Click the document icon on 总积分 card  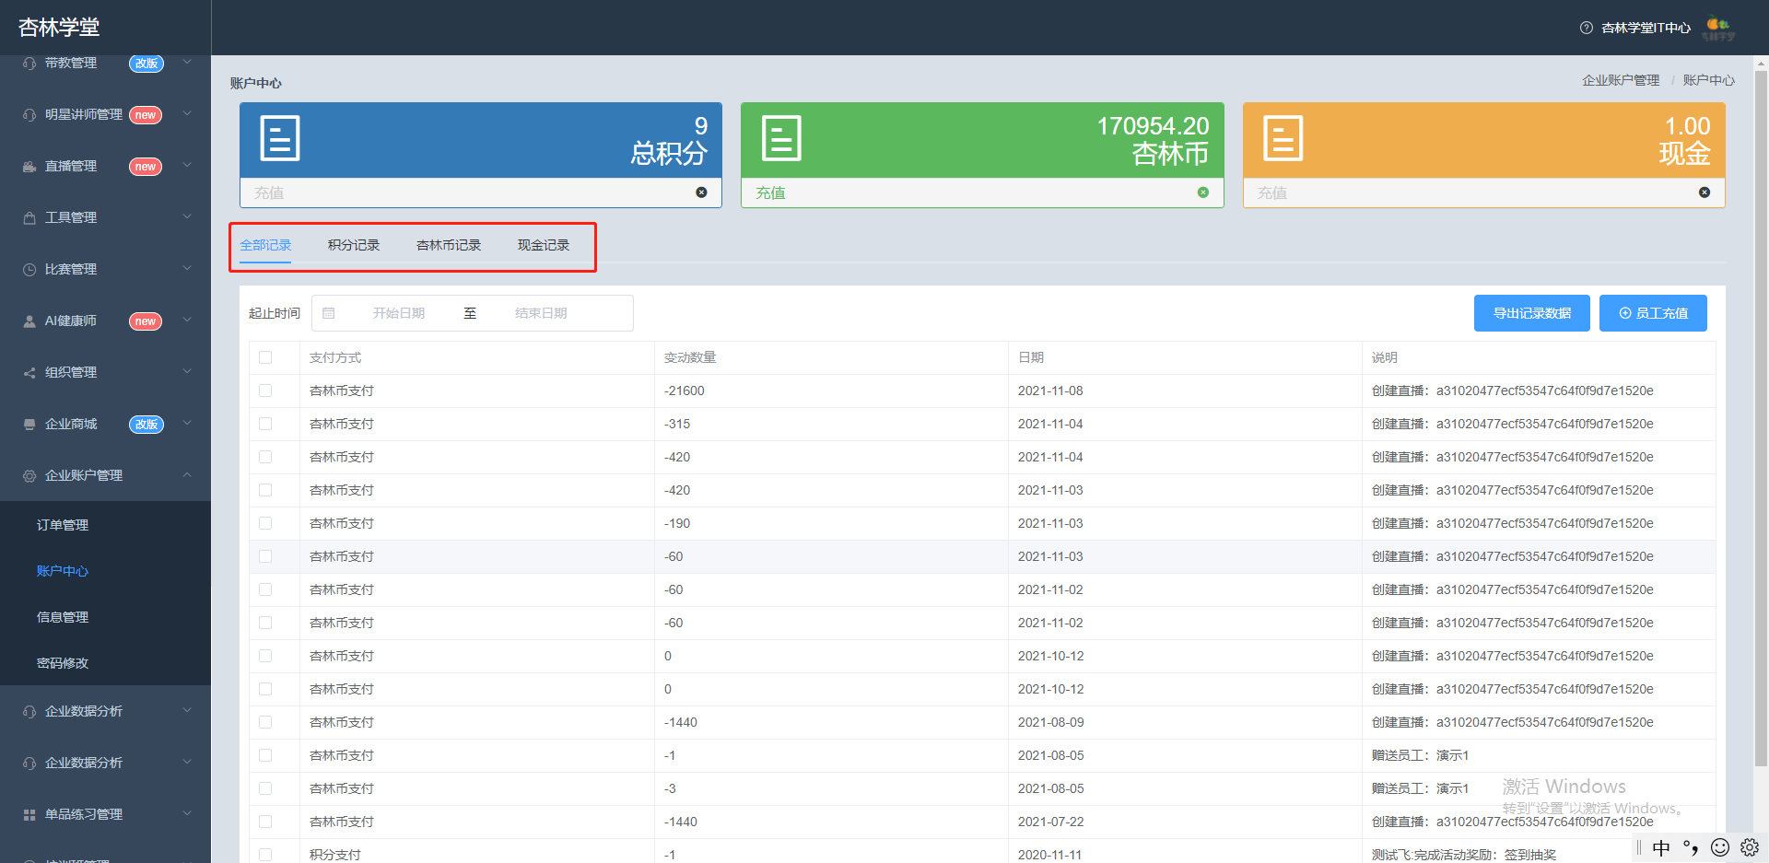click(x=280, y=138)
